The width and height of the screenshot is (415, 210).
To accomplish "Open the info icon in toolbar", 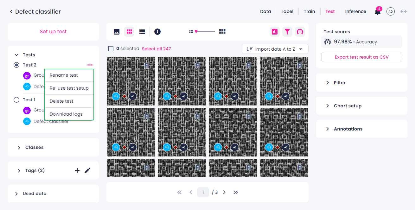I will tap(157, 32).
